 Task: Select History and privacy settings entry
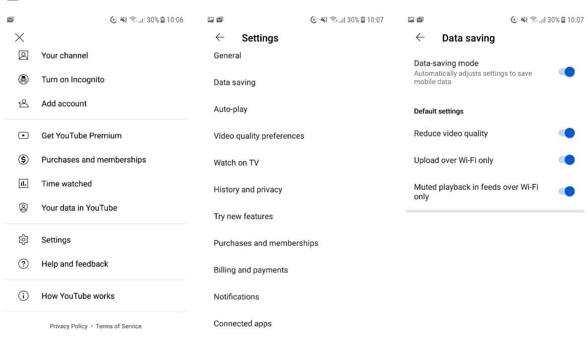tap(248, 189)
